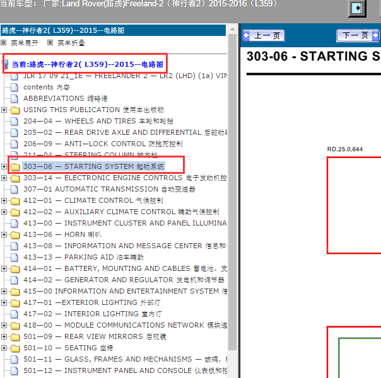
Task: Click 205-02 REAR DRIVE AXLE page icon
Action: tap(15, 132)
